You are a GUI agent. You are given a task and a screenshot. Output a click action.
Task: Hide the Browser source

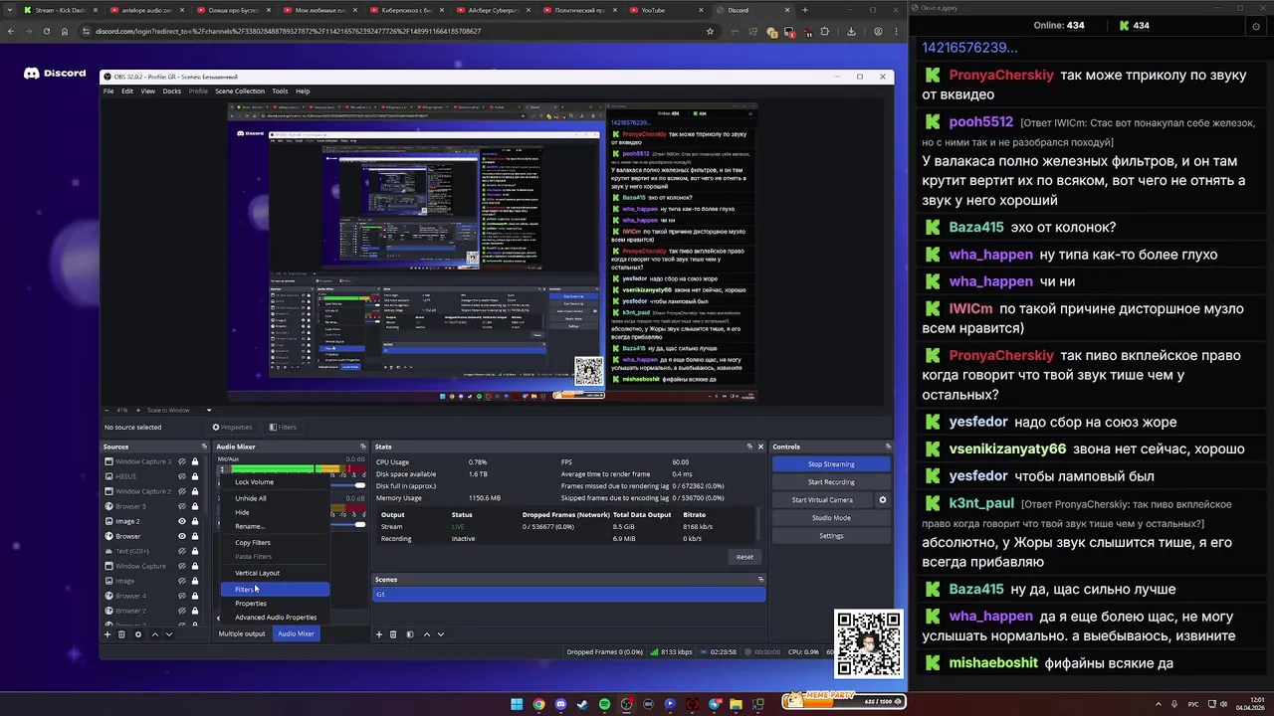pyautogui.click(x=181, y=536)
